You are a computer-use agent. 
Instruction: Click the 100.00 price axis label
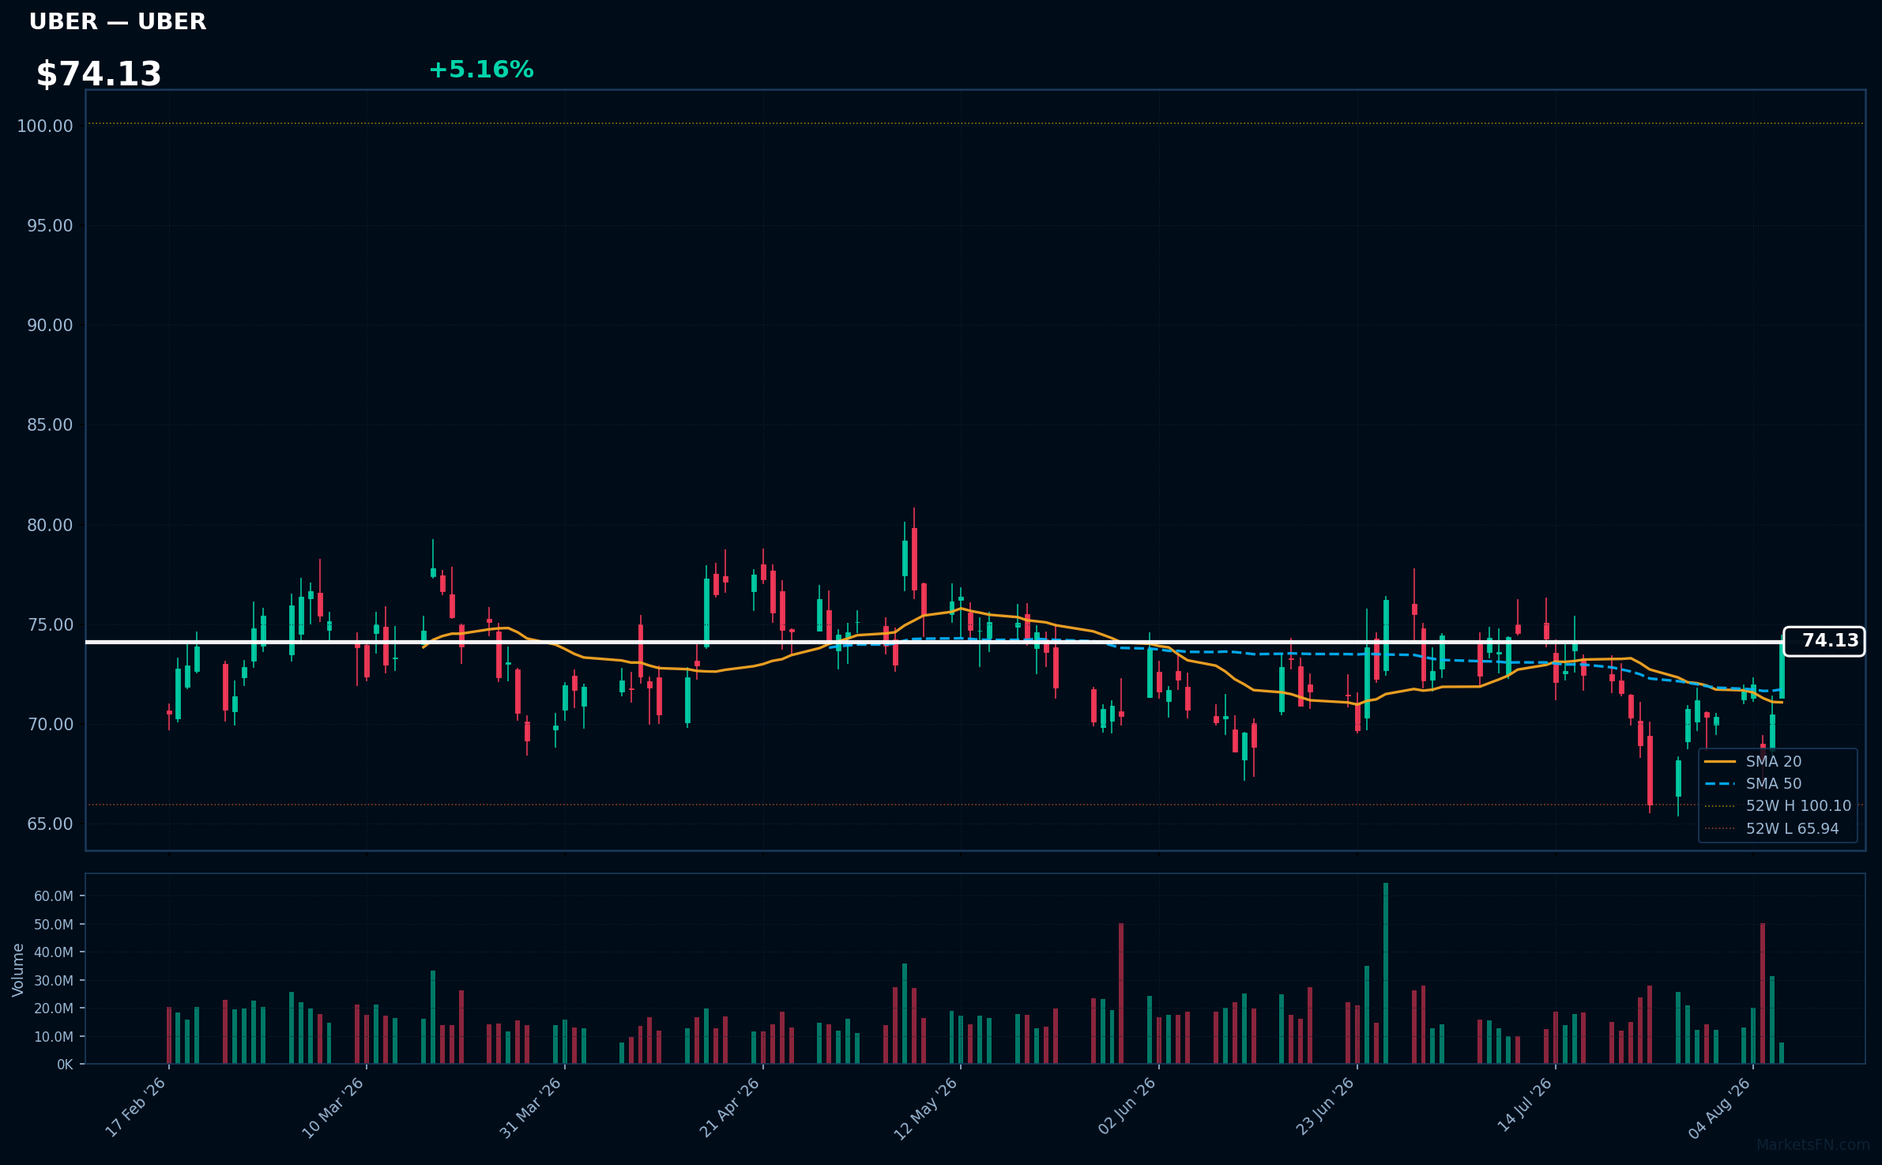pyautogui.click(x=45, y=126)
